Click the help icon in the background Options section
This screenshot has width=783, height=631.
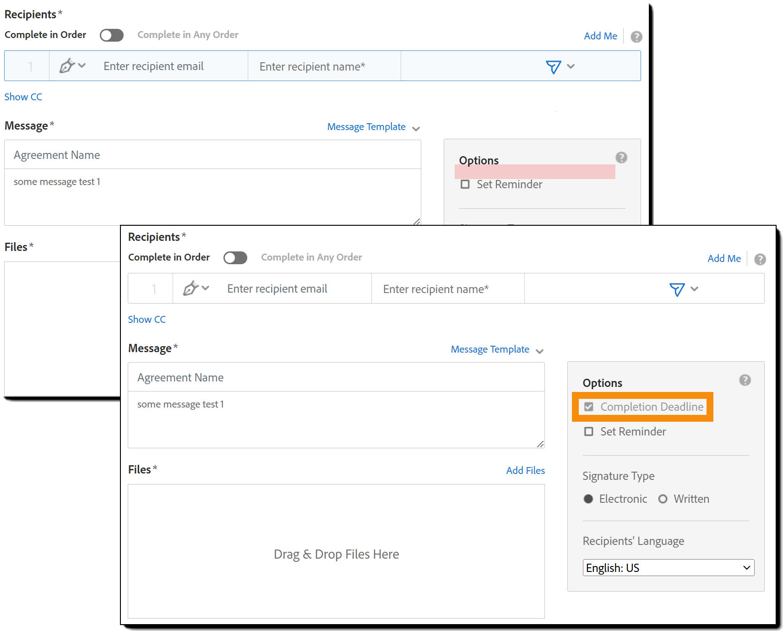[x=621, y=158]
